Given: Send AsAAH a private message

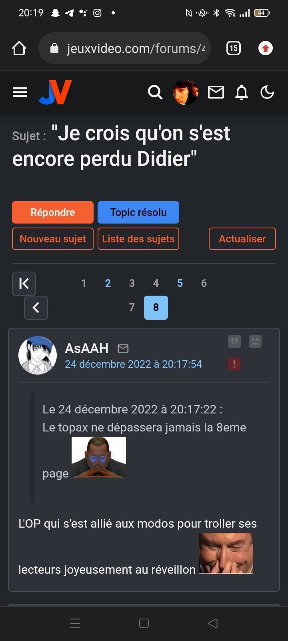Looking at the screenshot, I should pyautogui.click(x=123, y=349).
